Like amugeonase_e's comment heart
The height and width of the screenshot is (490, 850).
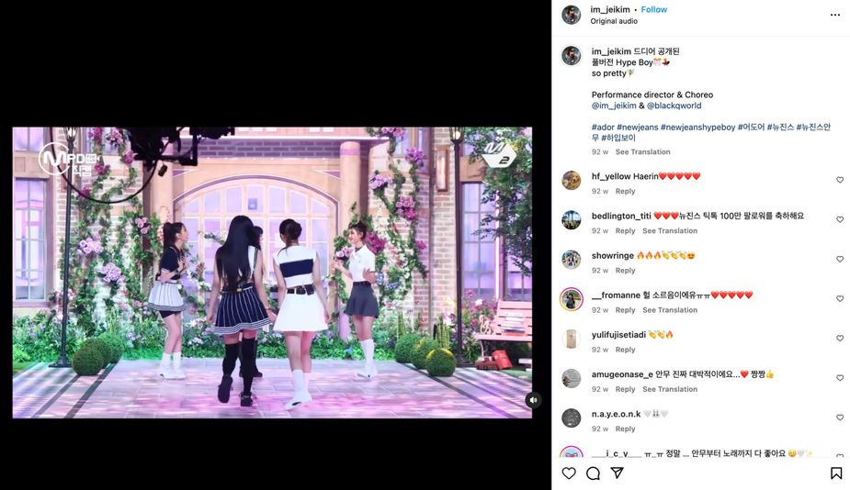coord(840,378)
